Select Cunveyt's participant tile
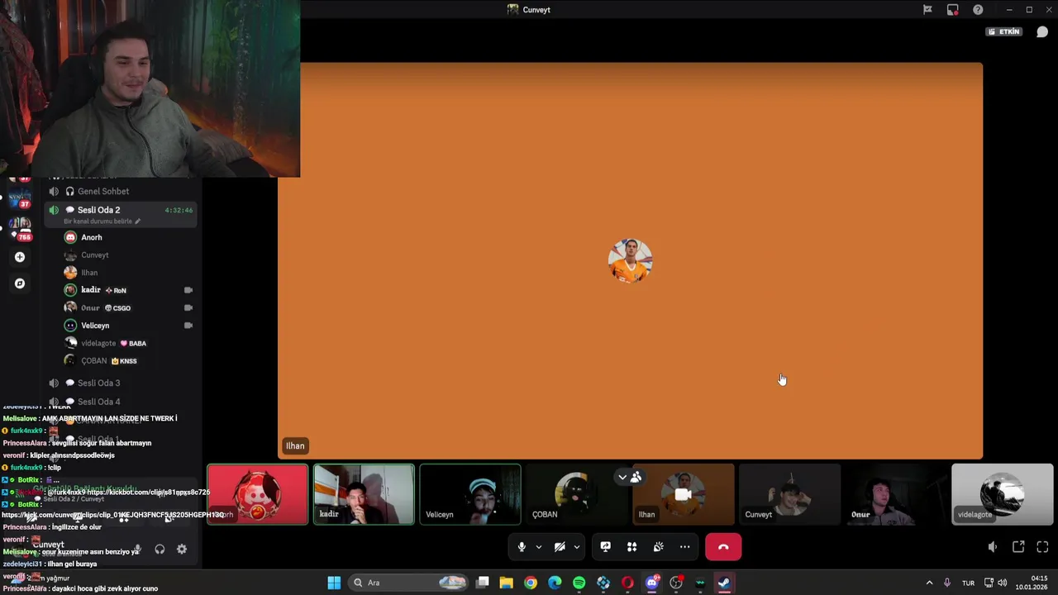The width and height of the screenshot is (1058, 595). tap(789, 494)
